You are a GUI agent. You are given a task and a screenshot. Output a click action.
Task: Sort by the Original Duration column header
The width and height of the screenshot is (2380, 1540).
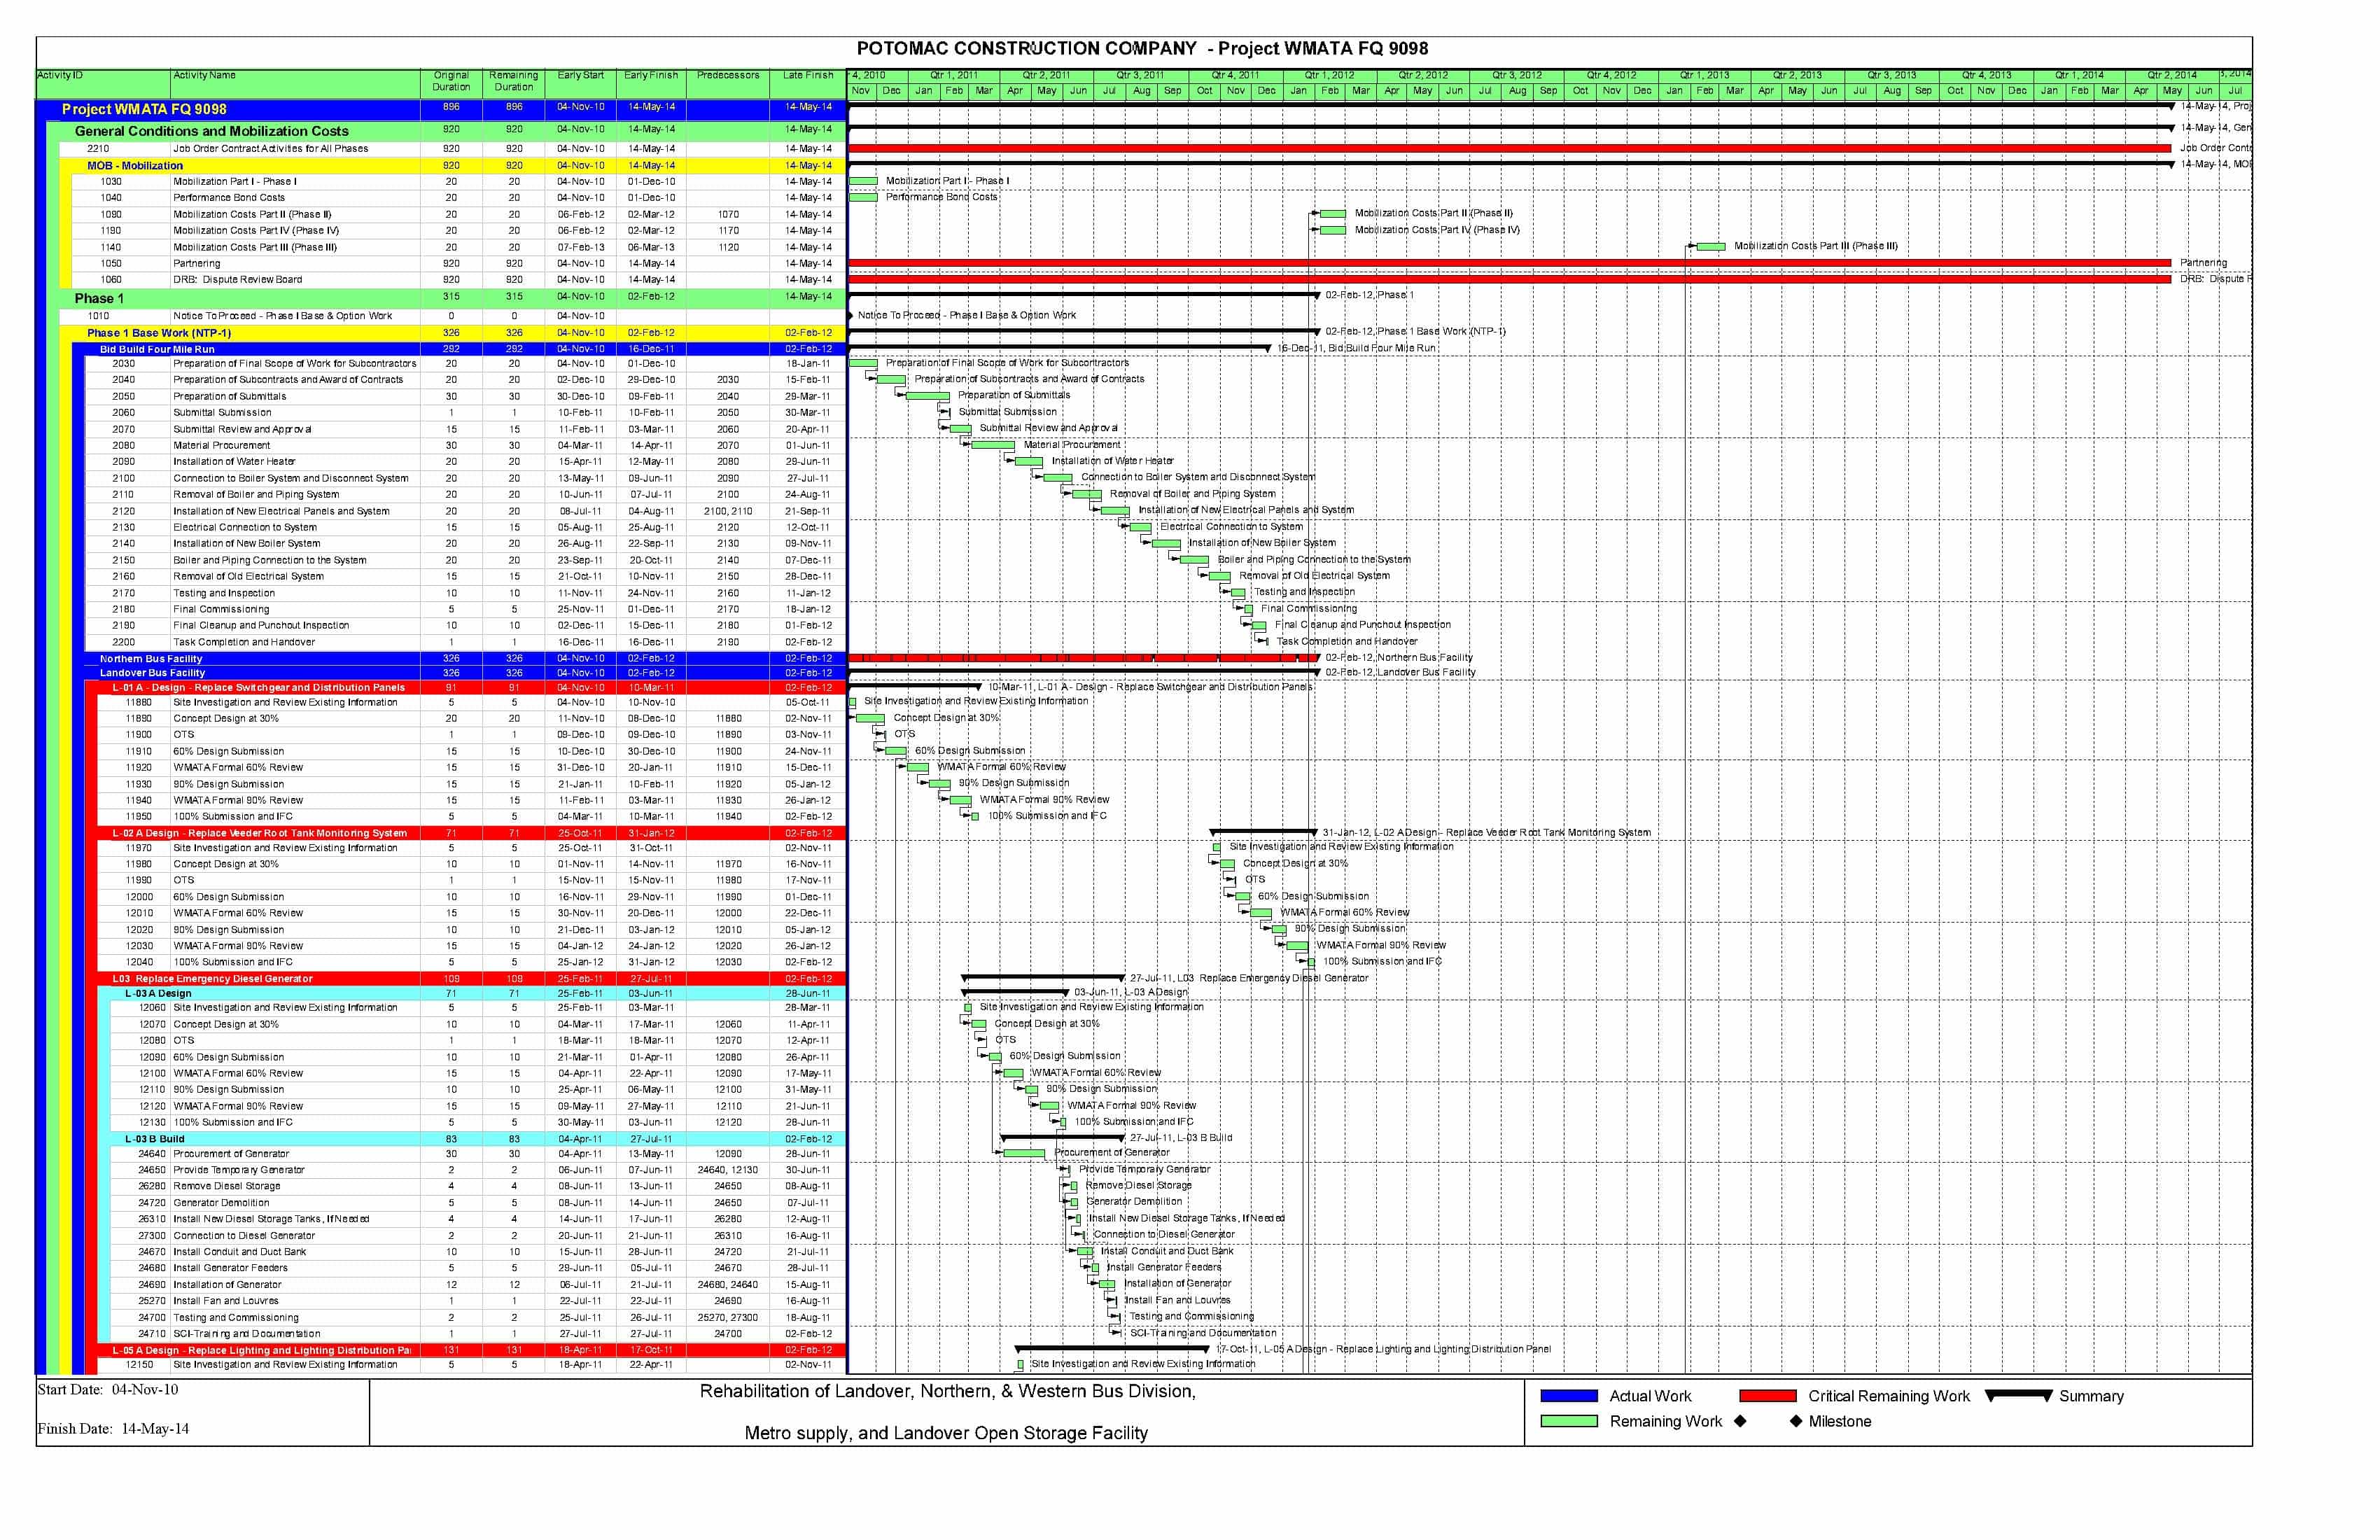click(x=451, y=83)
